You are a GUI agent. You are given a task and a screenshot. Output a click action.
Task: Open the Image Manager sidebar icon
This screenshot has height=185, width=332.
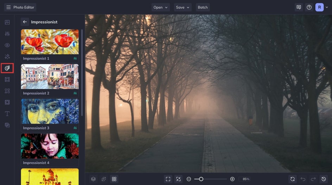point(7,22)
